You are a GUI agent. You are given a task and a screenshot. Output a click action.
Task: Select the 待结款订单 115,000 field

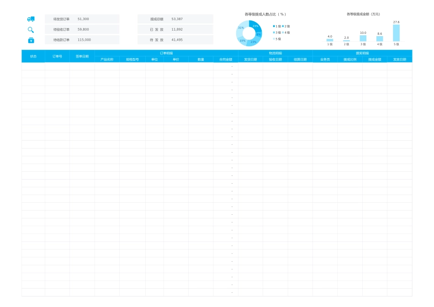pos(84,40)
